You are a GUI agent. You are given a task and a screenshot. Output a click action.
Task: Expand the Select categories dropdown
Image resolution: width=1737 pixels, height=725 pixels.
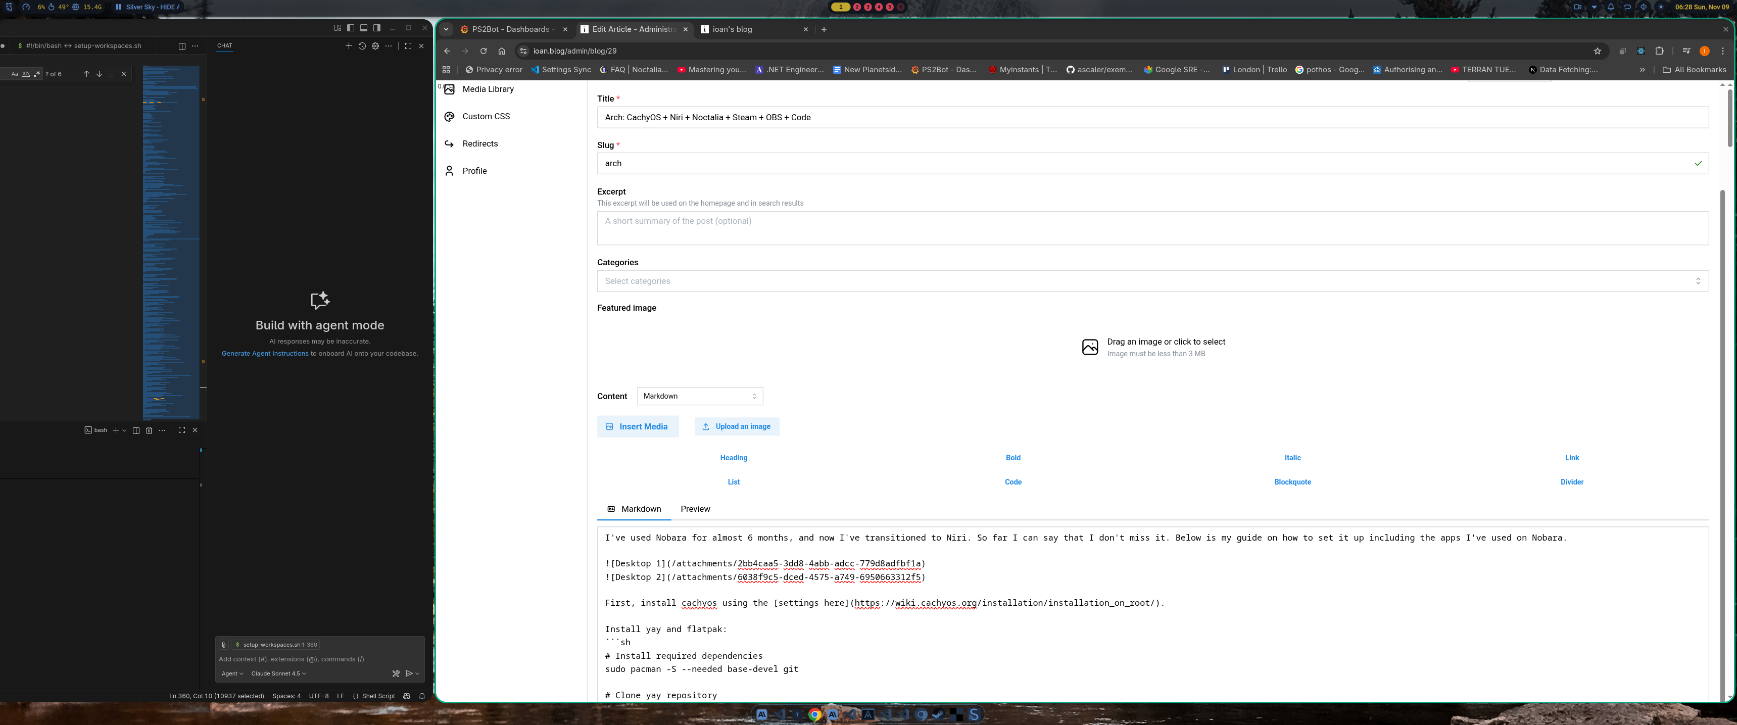point(1152,281)
